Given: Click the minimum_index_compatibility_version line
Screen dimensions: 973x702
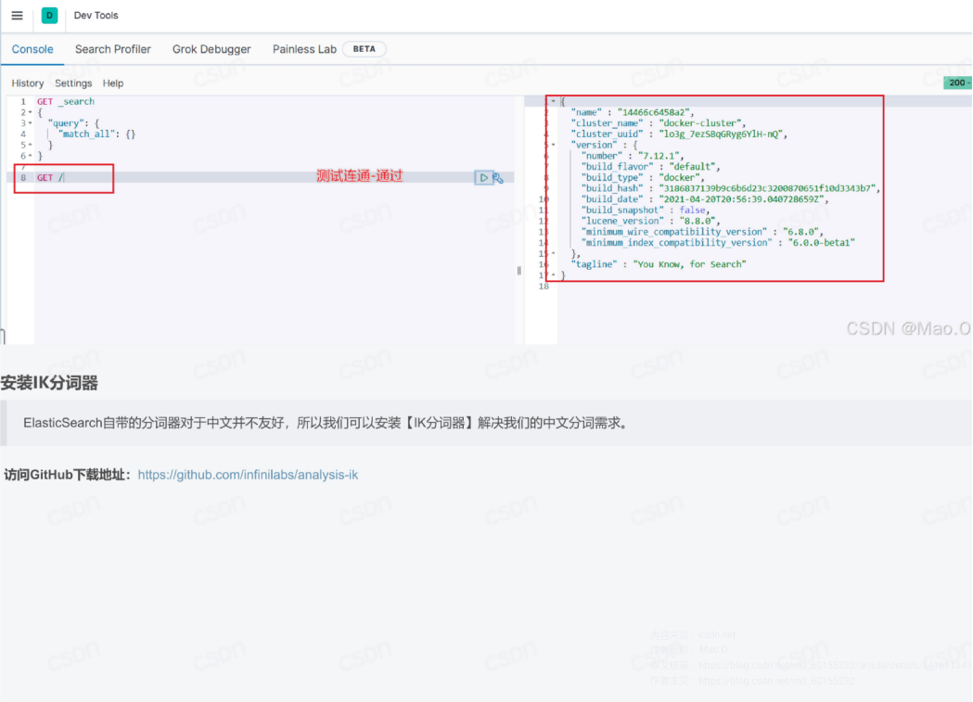Looking at the screenshot, I should (718, 242).
